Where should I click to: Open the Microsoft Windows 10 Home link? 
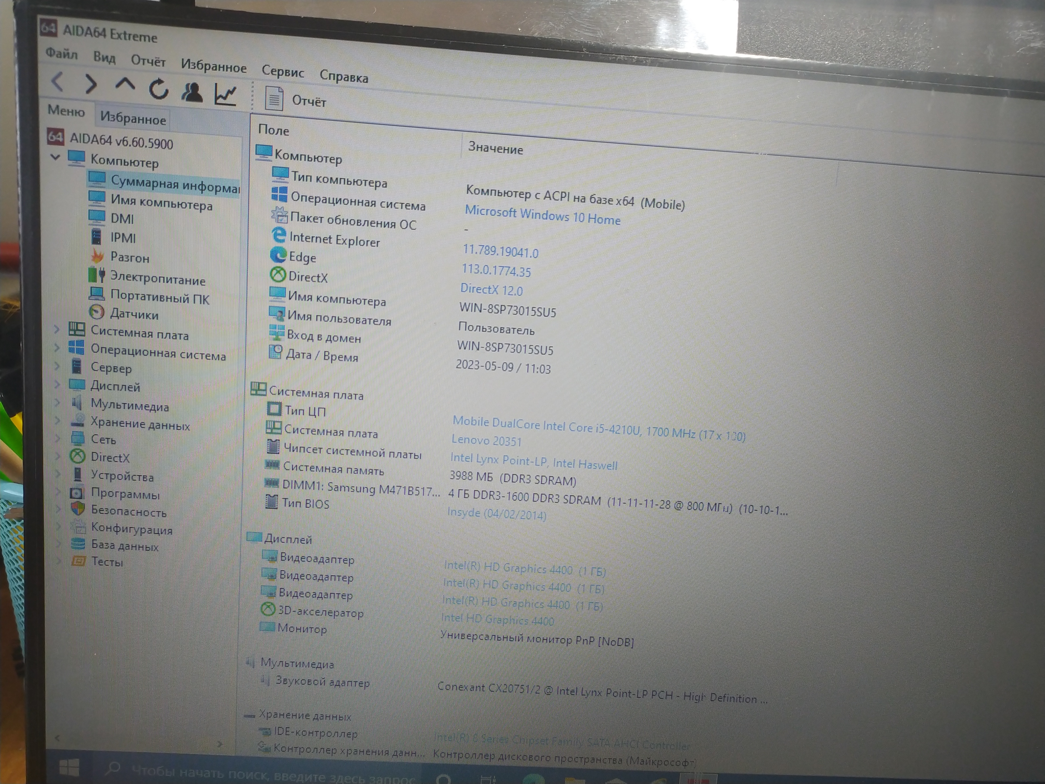pos(543,215)
